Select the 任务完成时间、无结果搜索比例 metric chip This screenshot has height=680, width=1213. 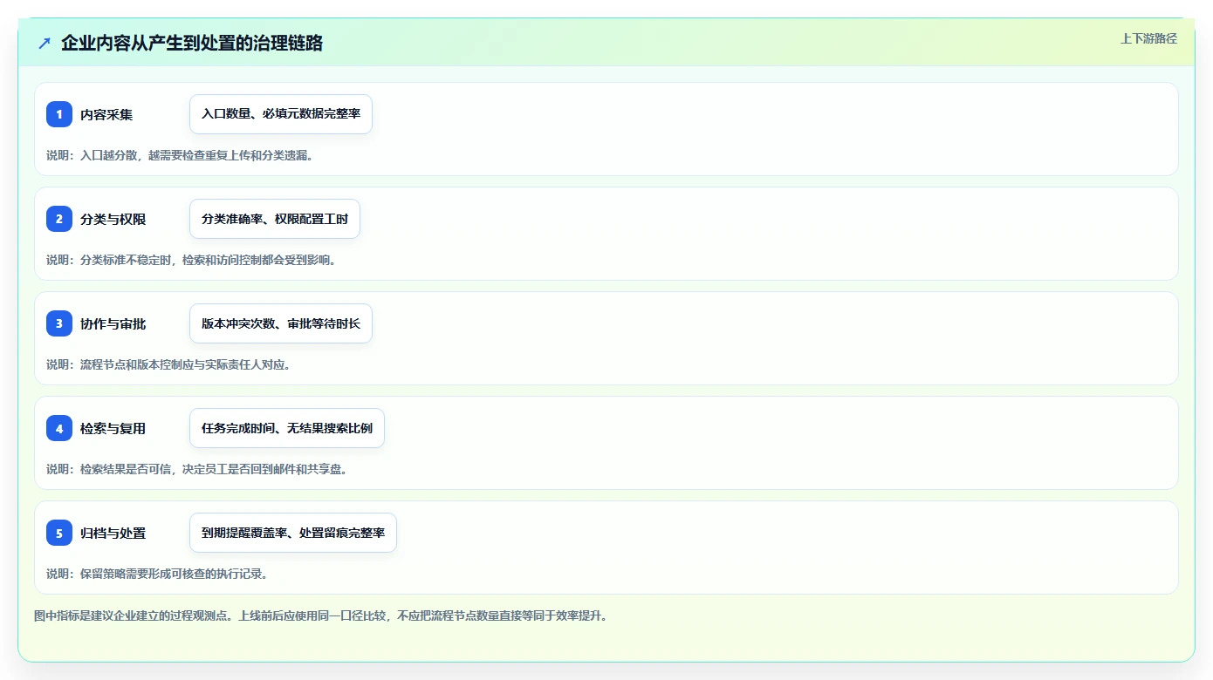point(287,428)
